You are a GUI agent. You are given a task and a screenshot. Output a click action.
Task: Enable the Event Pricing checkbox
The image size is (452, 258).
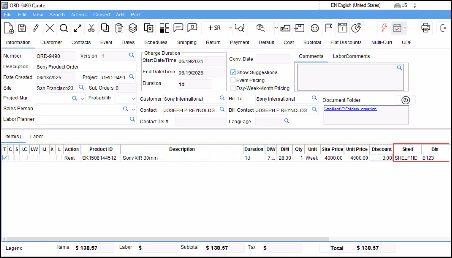tap(233, 80)
